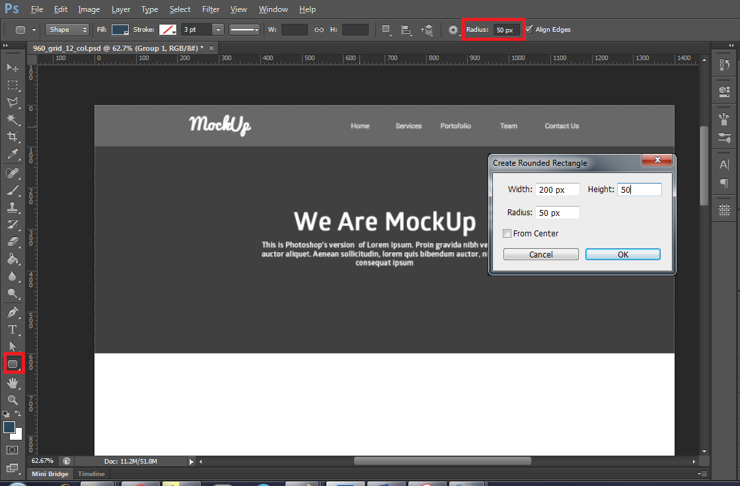
Task: Enable the From Center checkbox
Action: pyautogui.click(x=507, y=234)
